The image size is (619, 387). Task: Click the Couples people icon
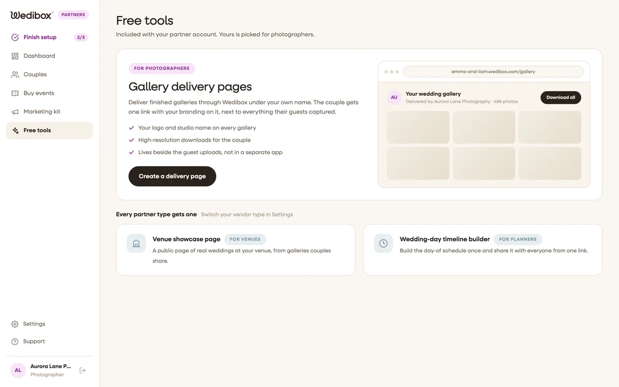(15, 75)
